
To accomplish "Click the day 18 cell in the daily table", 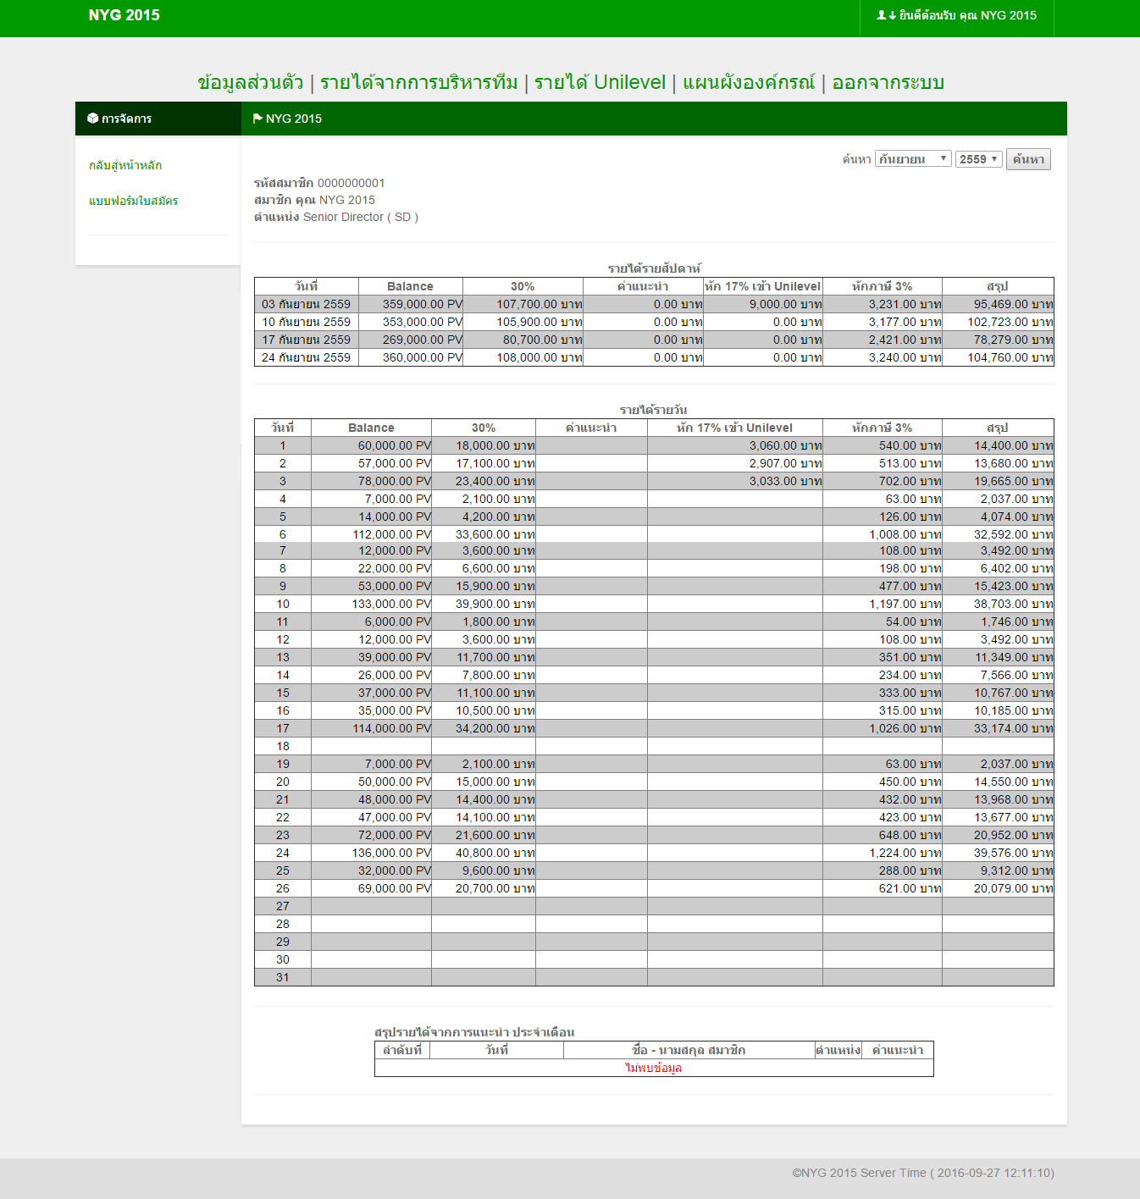I will coord(283,746).
